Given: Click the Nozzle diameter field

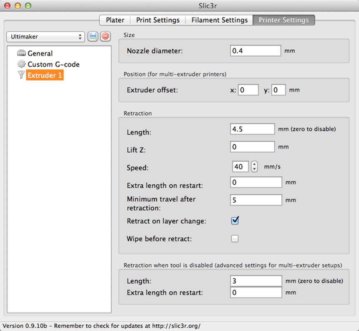Looking at the screenshot, I should [255, 51].
